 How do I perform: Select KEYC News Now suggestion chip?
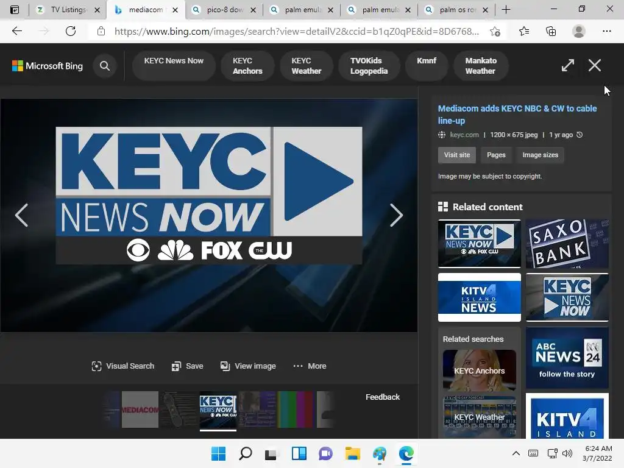(174, 66)
